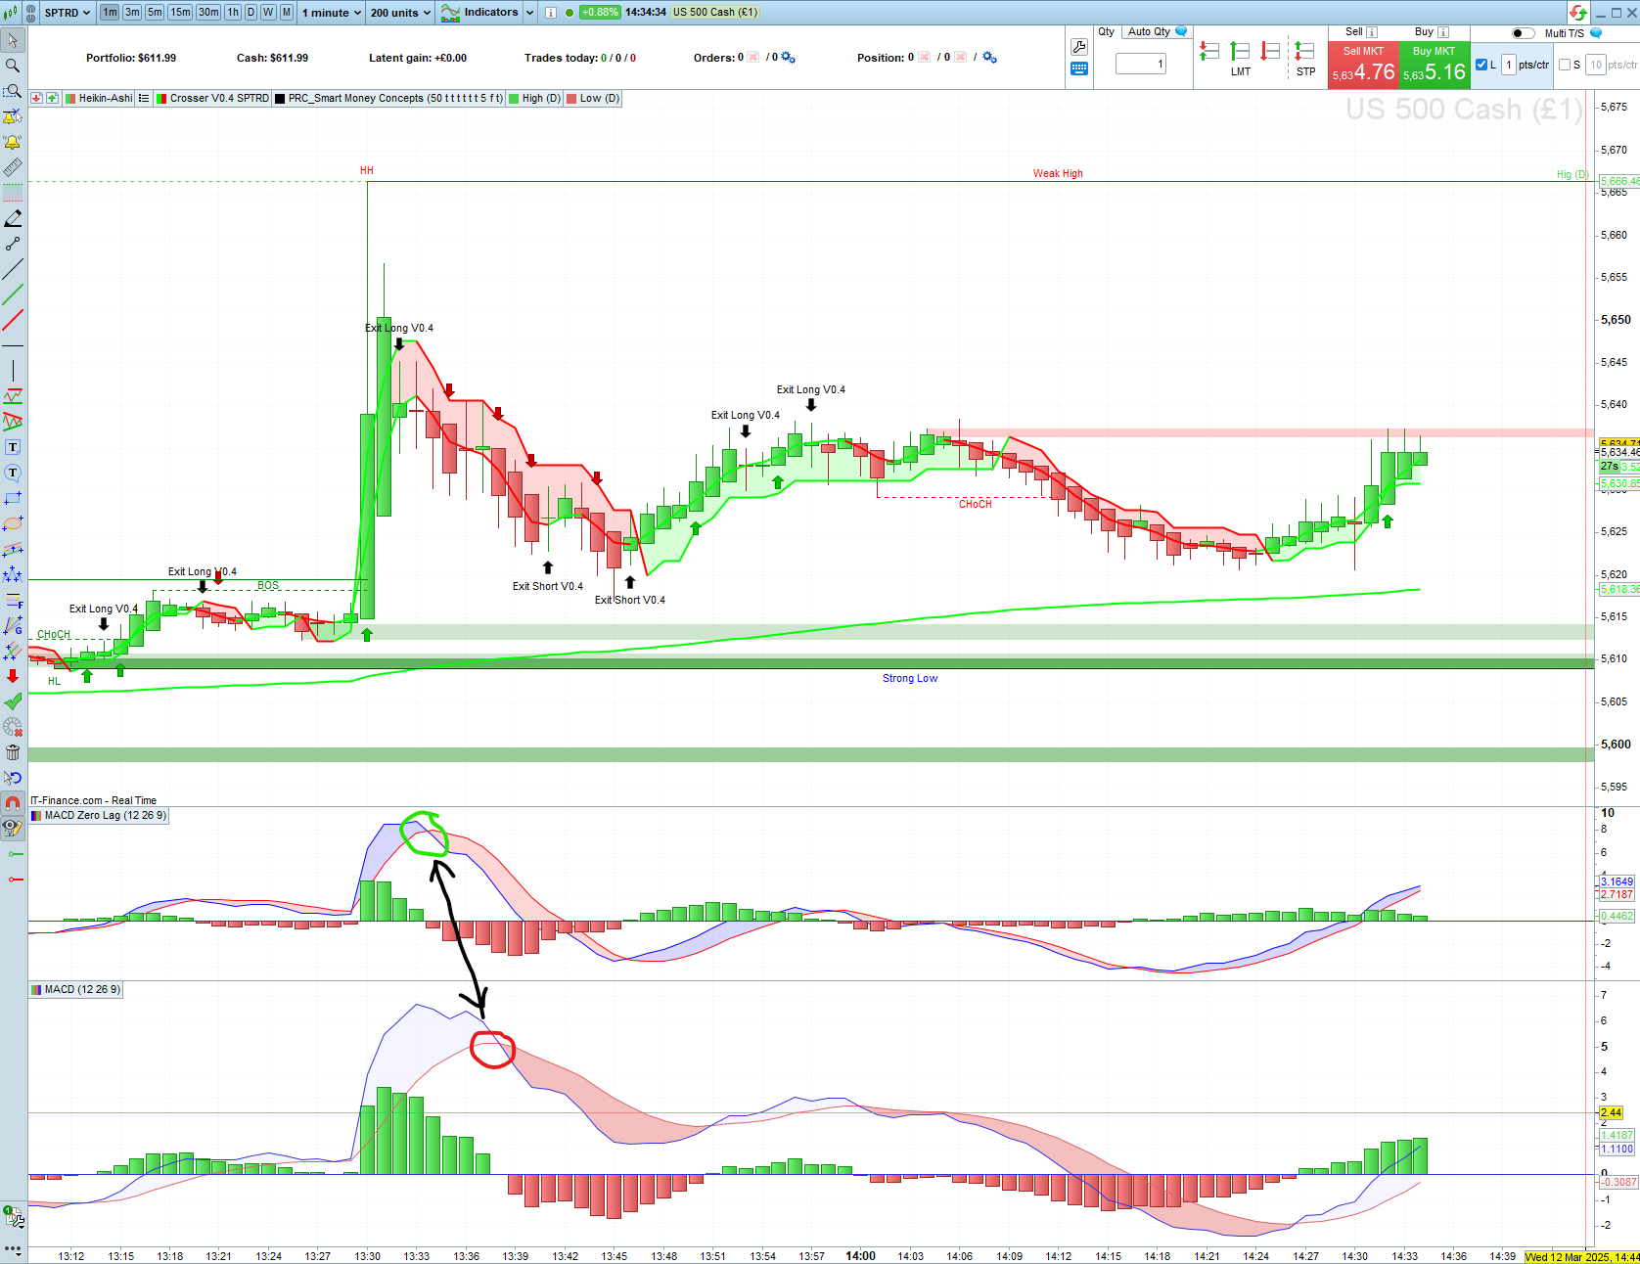Viewport: 1640px width, 1264px height.
Task: Switch to the 3m timeframe
Action: point(132,13)
